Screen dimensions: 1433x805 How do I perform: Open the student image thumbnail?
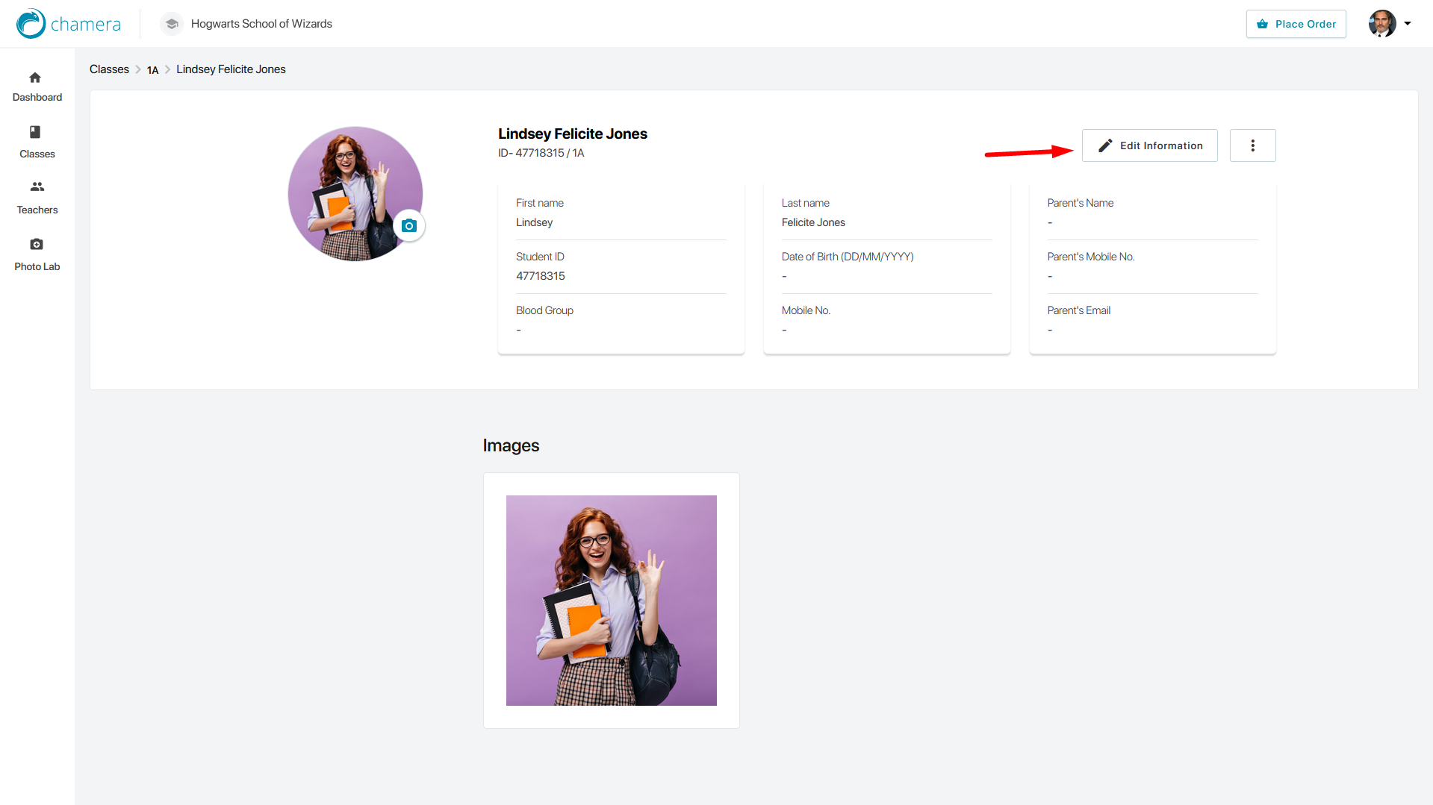tap(611, 601)
